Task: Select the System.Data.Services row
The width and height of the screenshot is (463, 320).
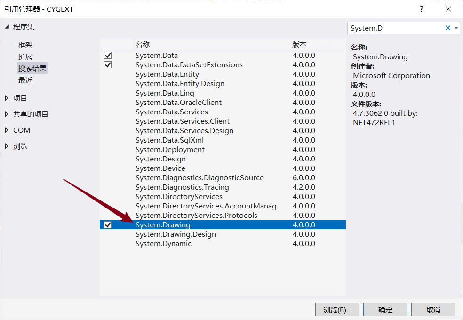Action: click(223, 112)
